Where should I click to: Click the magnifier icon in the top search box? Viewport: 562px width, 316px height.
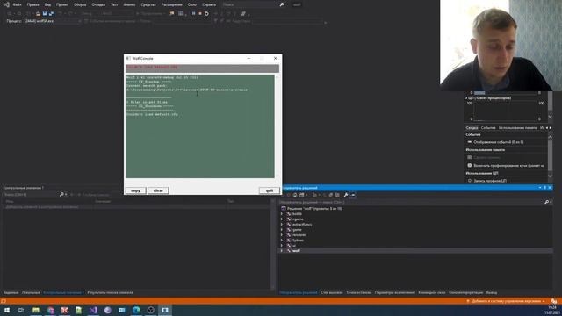(281, 4)
